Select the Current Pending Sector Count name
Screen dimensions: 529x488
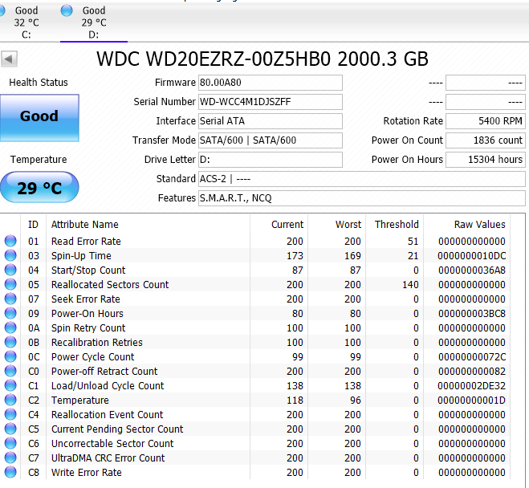[x=117, y=429]
